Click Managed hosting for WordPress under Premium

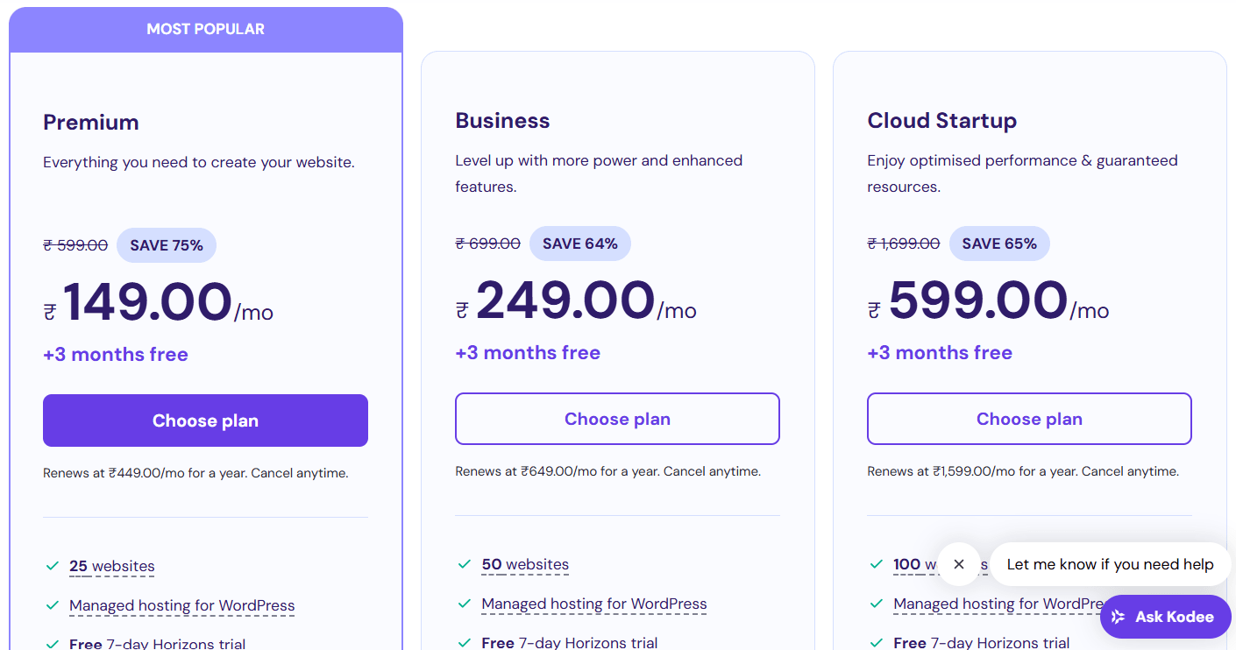(181, 605)
